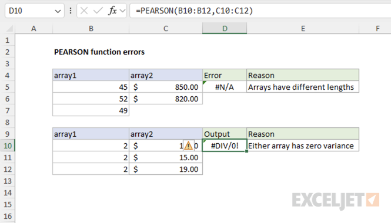Select column E header
The width and height of the screenshot is (391, 223).
[303, 29]
